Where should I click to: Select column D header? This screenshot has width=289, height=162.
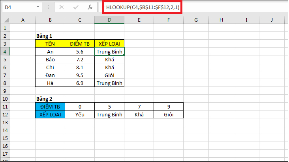pos(109,20)
